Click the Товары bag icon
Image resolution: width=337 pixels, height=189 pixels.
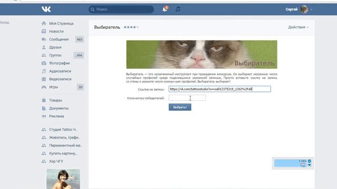[44, 100]
